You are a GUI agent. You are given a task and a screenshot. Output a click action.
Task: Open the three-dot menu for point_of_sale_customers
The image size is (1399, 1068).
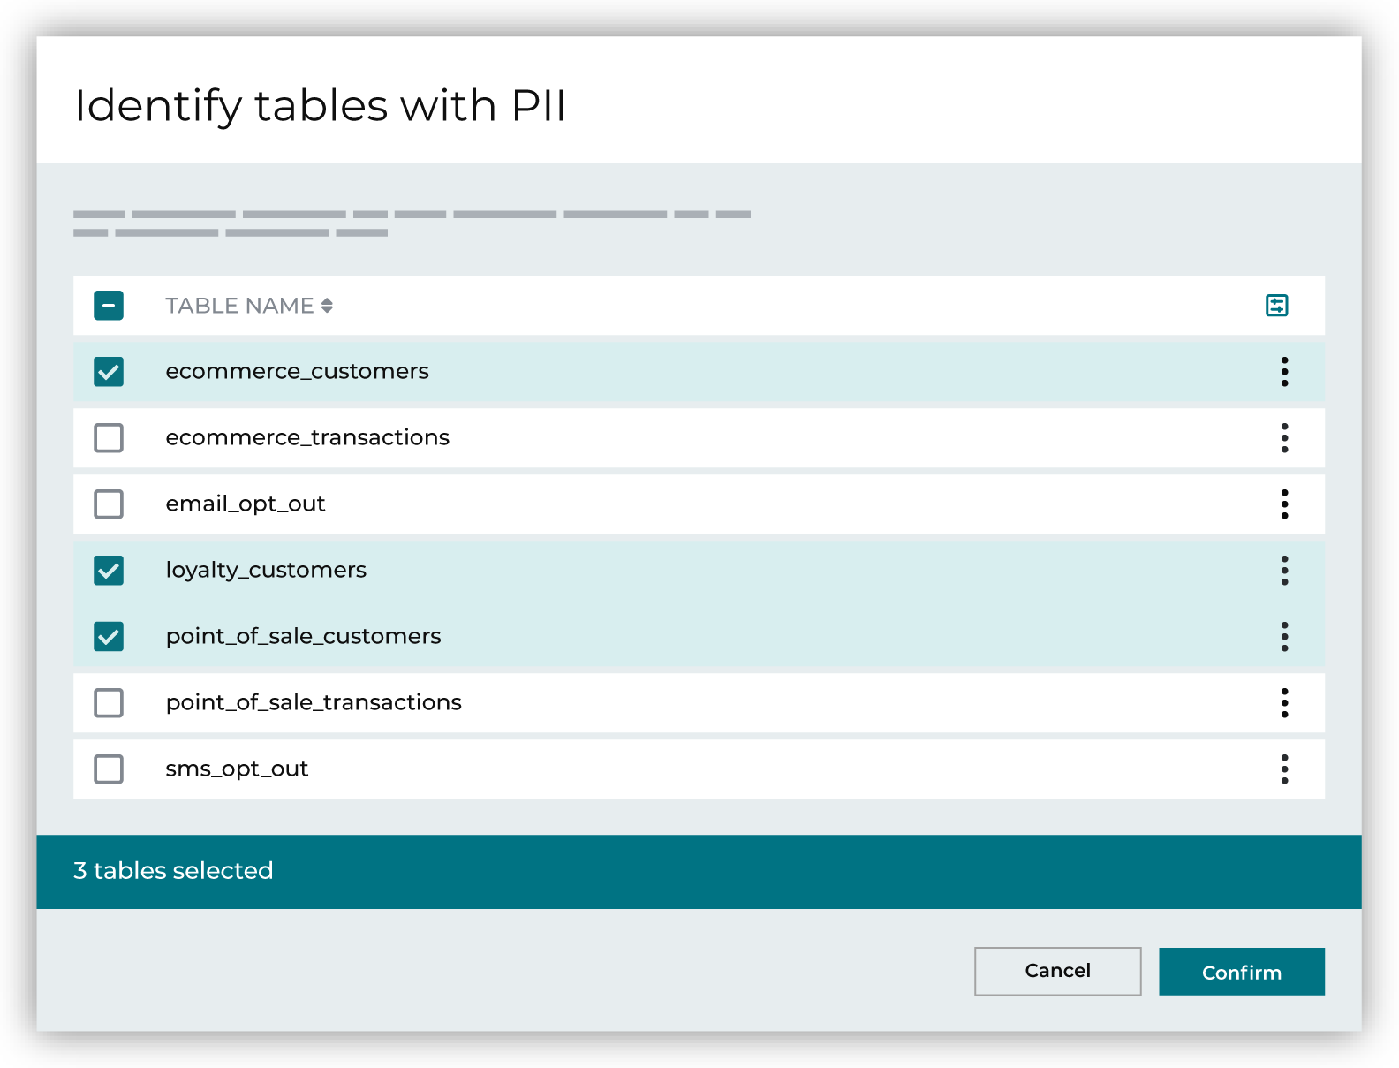(1284, 636)
